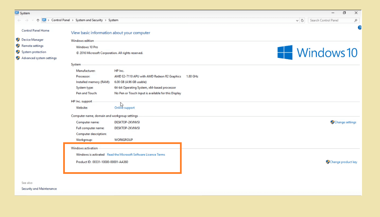Click the shield icon beside Change settings
Viewport: 380px width, 217px height.
(x=332, y=122)
